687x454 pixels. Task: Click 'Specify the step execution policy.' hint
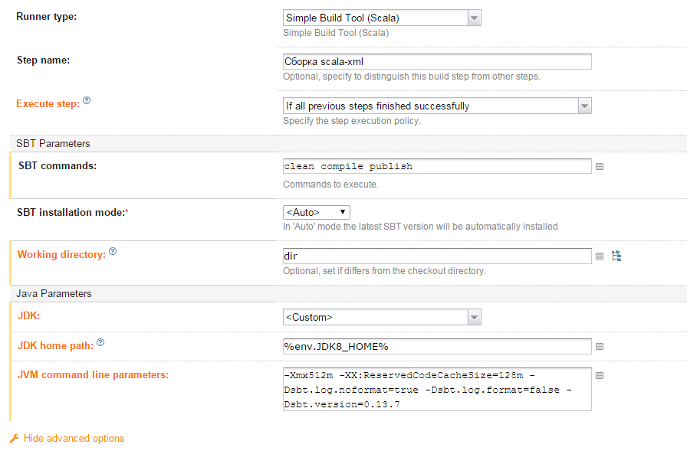(x=352, y=121)
